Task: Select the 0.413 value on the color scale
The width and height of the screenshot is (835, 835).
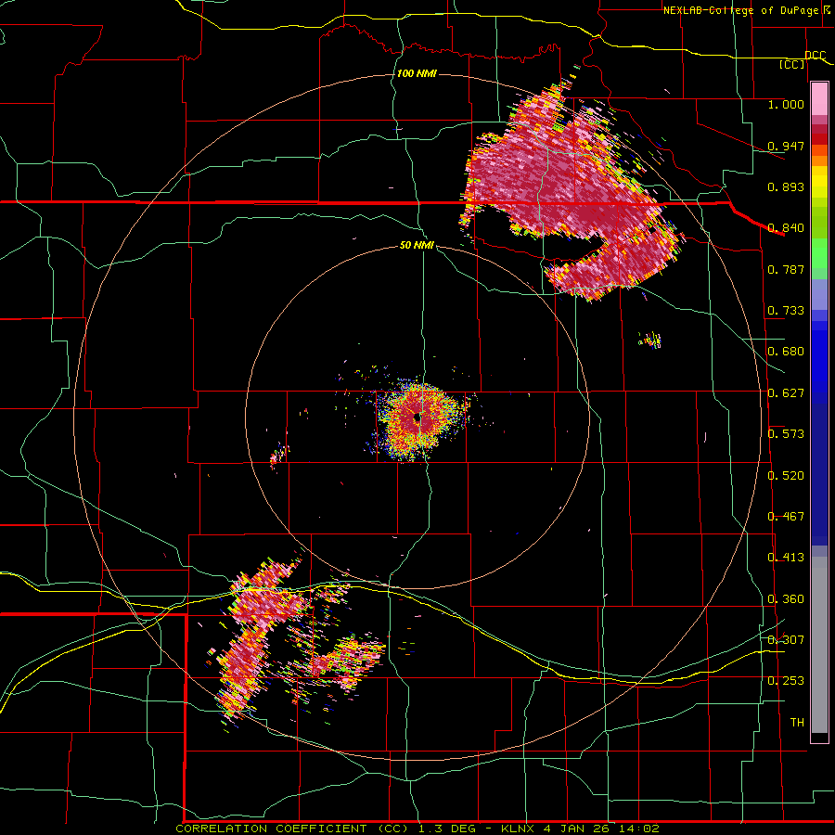Action: (786, 558)
